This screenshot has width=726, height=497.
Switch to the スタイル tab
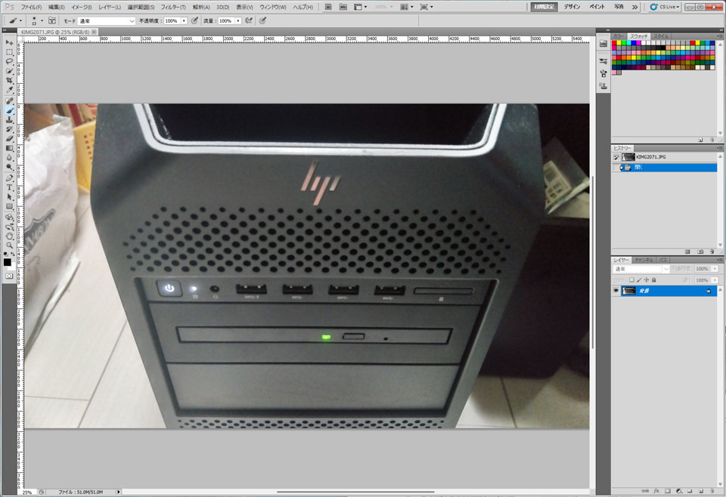(661, 36)
